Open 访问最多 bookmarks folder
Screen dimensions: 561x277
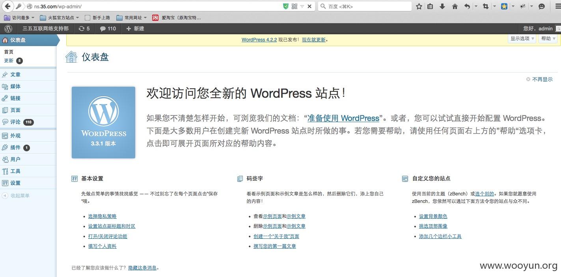click(19, 18)
